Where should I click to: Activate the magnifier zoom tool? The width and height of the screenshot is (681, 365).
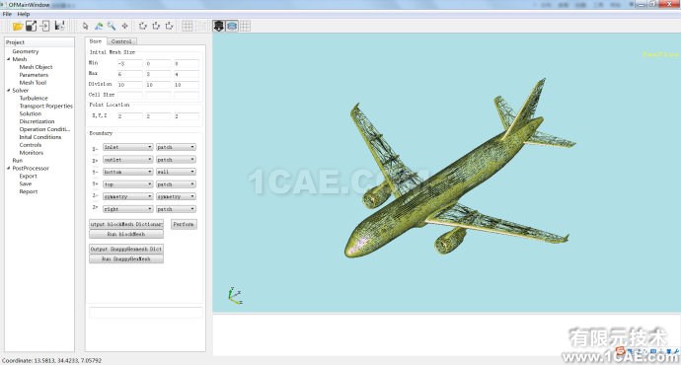click(112, 26)
